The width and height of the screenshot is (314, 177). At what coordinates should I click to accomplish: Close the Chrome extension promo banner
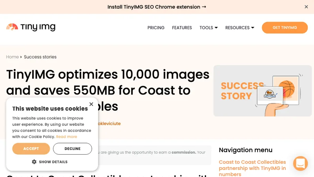(x=306, y=7)
